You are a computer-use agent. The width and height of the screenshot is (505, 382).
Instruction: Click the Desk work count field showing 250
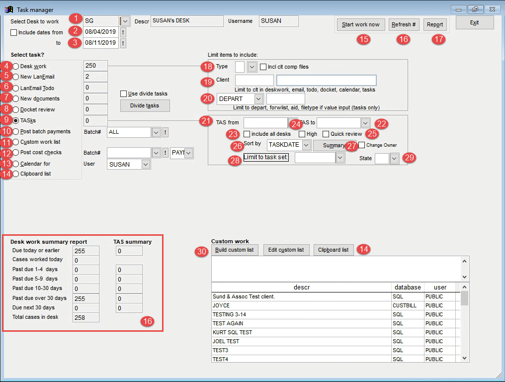tap(95, 66)
